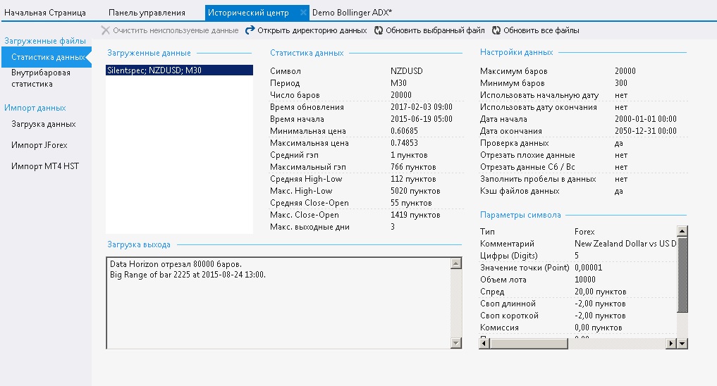Click the symbol parameters scroll left arrow
This screenshot has height=386, width=717.
(x=484, y=344)
